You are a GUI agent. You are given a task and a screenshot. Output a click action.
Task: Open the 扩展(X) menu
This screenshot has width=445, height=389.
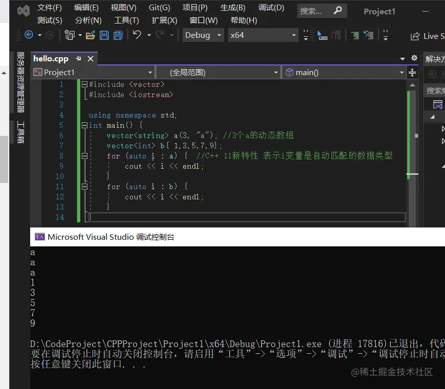pyautogui.click(x=164, y=20)
